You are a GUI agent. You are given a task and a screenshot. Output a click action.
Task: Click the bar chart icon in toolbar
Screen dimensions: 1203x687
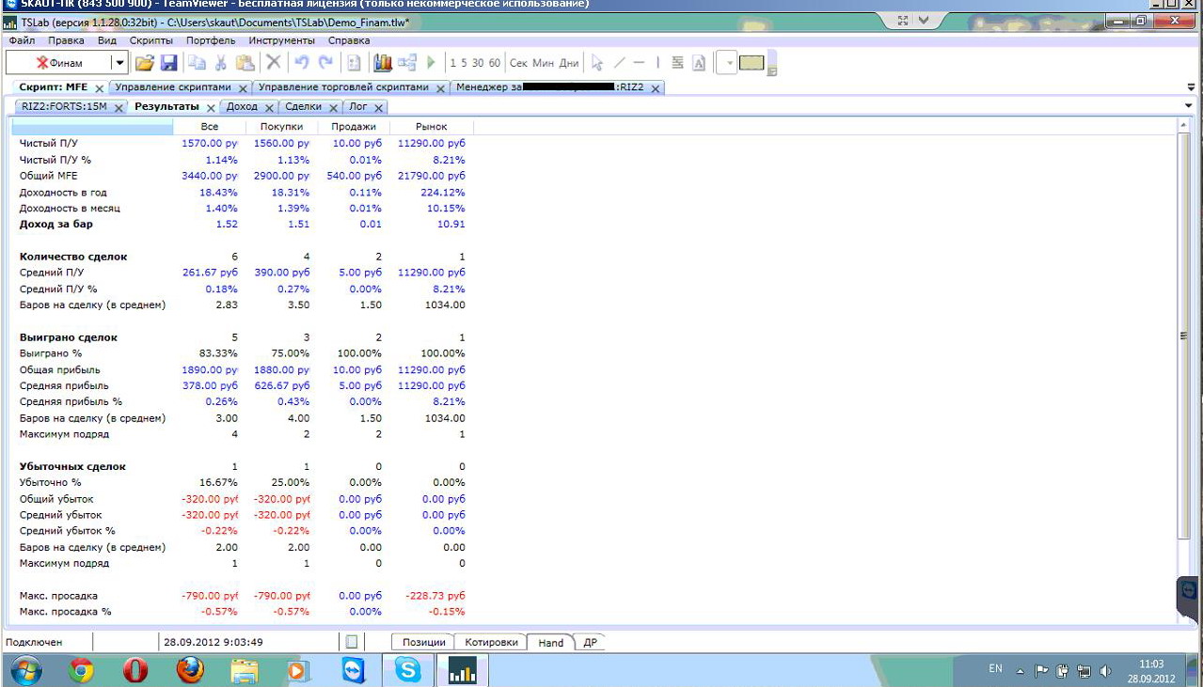383,63
